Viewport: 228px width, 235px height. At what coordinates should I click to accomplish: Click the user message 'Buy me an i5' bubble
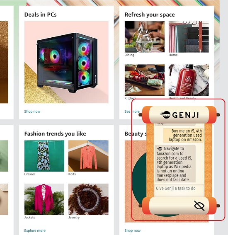(183, 135)
